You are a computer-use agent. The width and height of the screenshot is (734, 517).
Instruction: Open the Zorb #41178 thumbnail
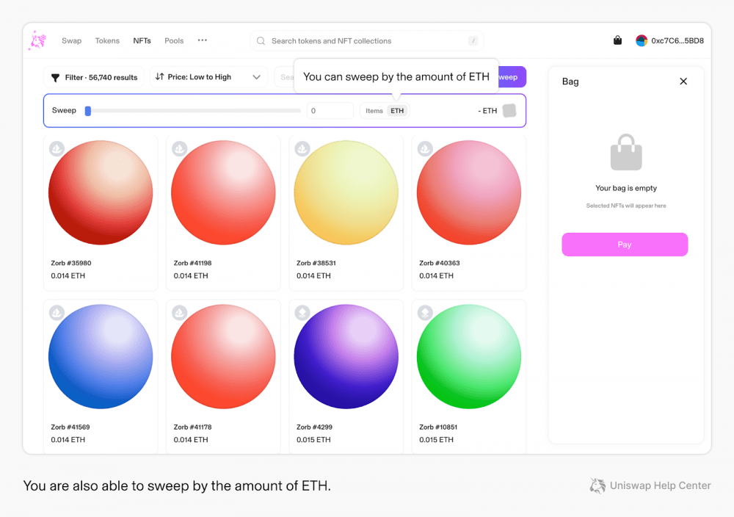coord(223,356)
